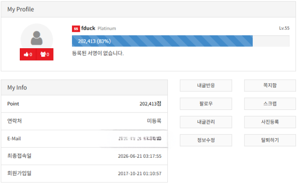Open the 쪽지함 message box

pyautogui.click(x=270, y=86)
